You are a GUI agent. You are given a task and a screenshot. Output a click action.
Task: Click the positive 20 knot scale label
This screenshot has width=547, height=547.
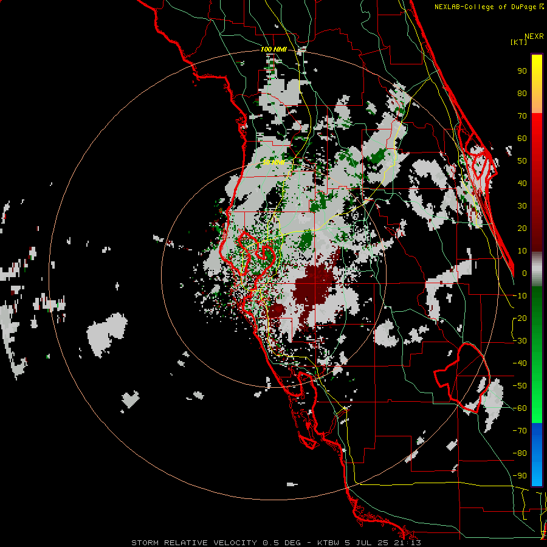[x=522, y=228]
